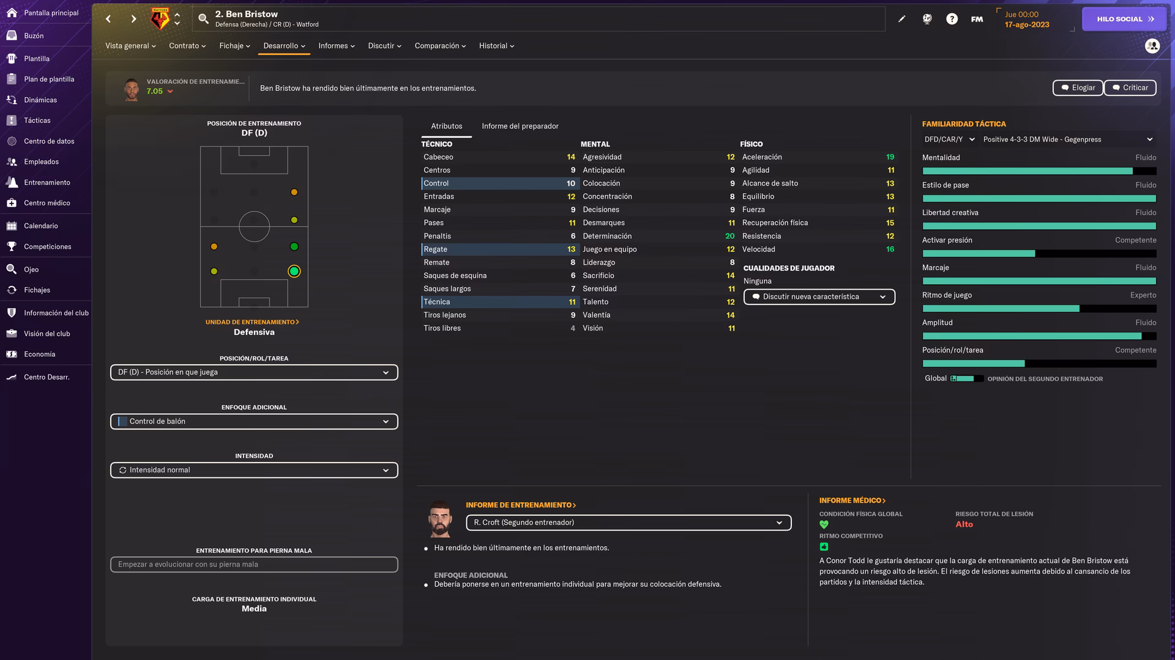Open the Intensidad normal dropdown
The image size is (1175, 660).
coord(253,470)
